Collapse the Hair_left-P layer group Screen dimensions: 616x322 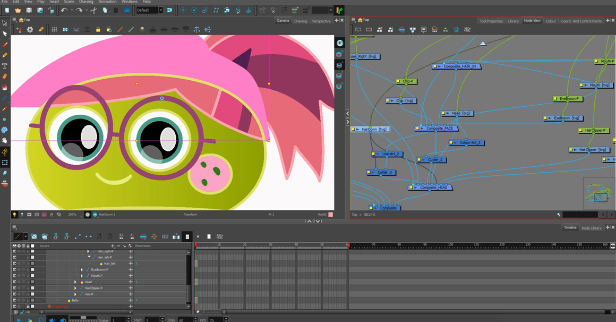click(89, 257)
